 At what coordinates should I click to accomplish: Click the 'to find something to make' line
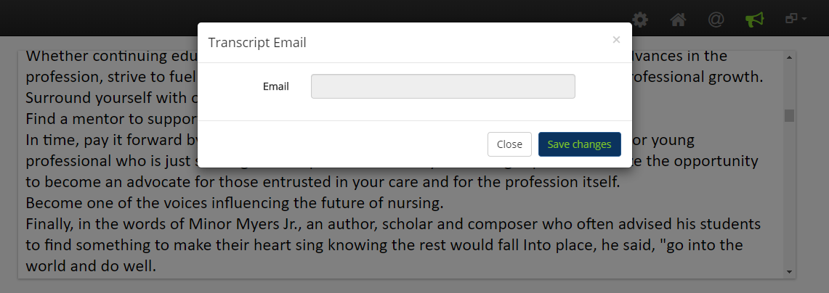tap(384, 245)
